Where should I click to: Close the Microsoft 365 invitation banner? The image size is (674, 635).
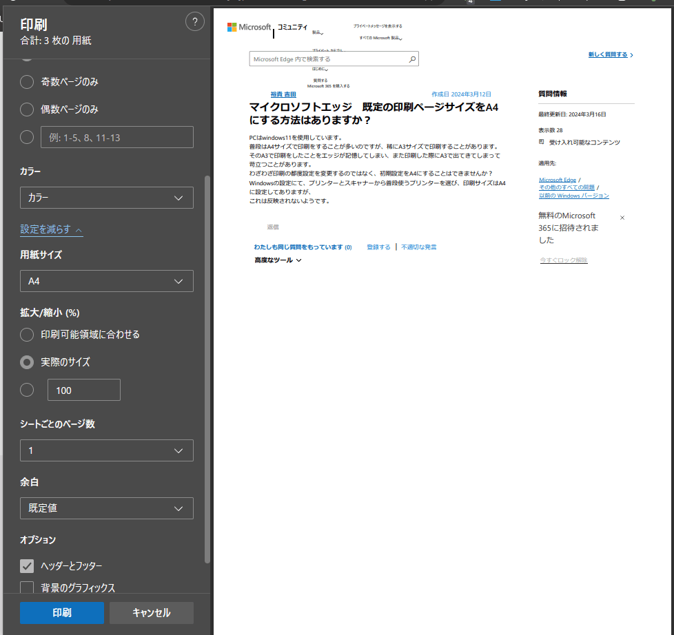click(622, 218)
